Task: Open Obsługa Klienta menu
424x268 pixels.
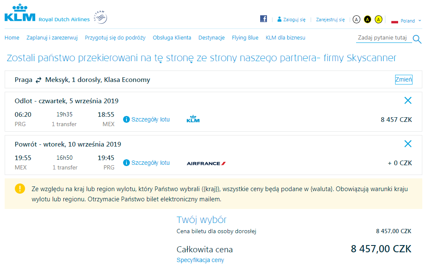Action: tap(172, 38)
